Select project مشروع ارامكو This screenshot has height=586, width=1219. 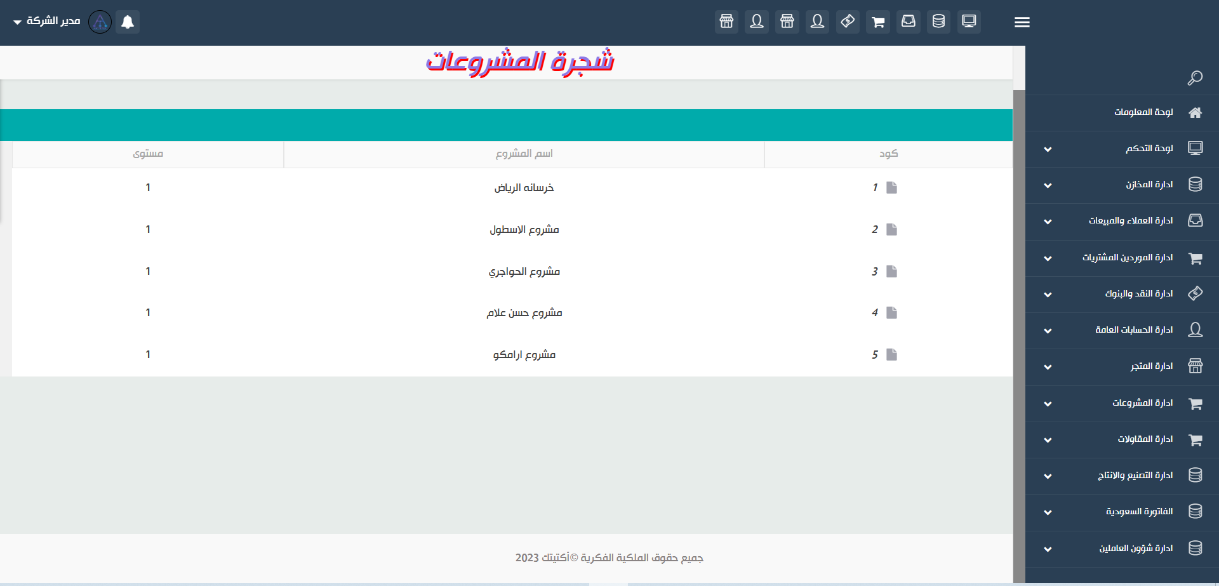tap(524, 355)
